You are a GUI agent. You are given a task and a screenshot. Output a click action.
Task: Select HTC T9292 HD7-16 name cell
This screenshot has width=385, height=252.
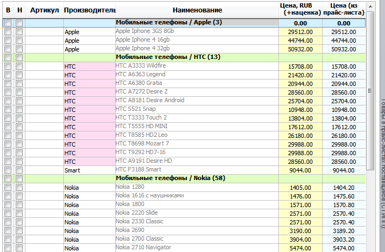click(197, 152)
